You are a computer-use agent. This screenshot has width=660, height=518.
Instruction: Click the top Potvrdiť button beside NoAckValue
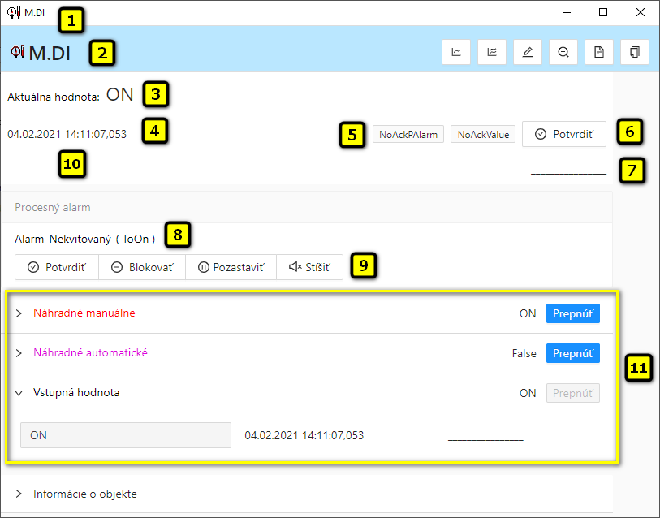point(564,135)
